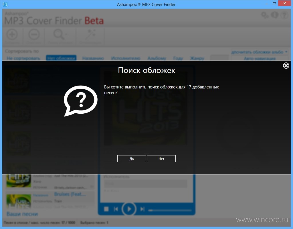Start playback with the play button

(129, 209)
